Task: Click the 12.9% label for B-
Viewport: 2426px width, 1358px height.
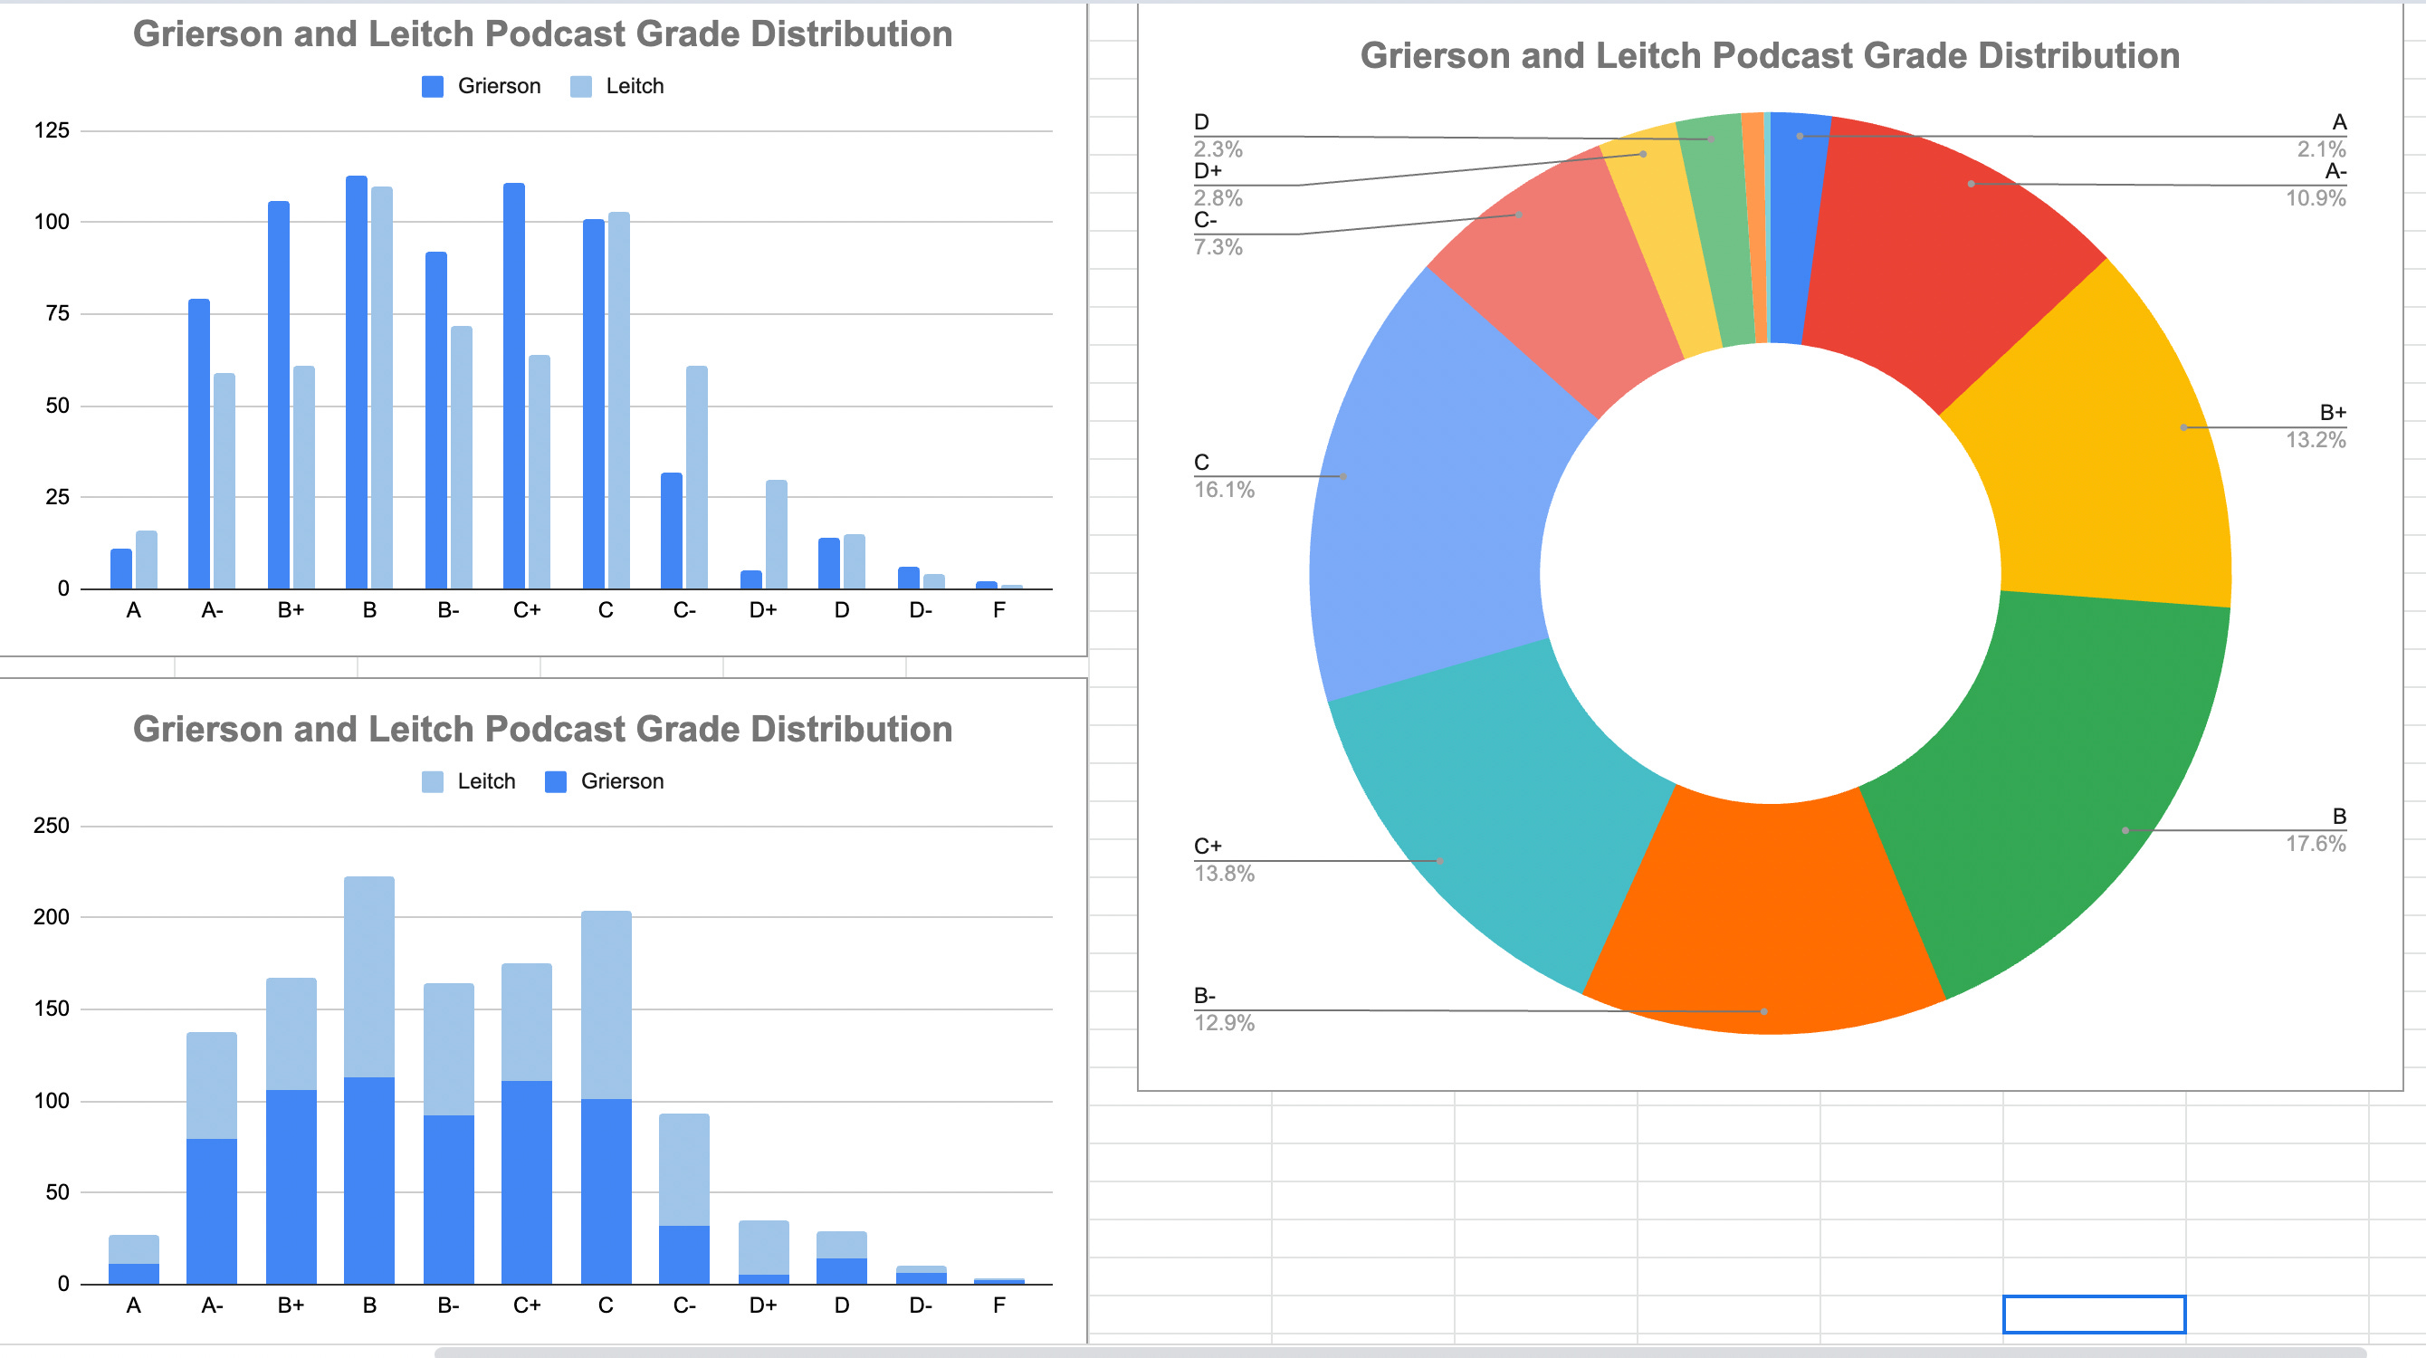Action: tap(1223, 1023)
